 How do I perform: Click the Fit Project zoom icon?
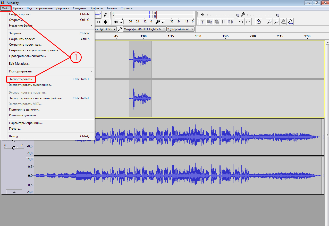point(290,22)
